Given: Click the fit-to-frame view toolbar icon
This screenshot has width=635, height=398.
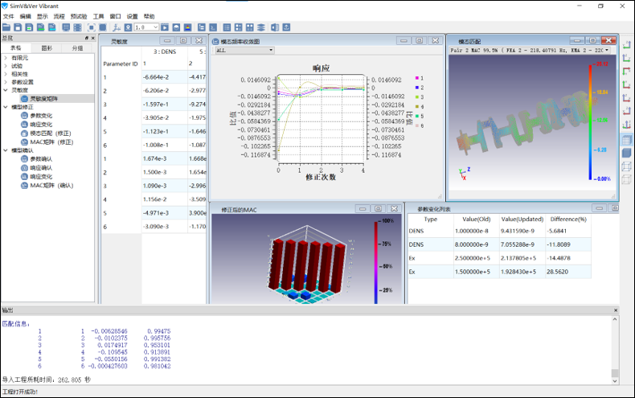Looking at the screenshot, I should (92, 27).
